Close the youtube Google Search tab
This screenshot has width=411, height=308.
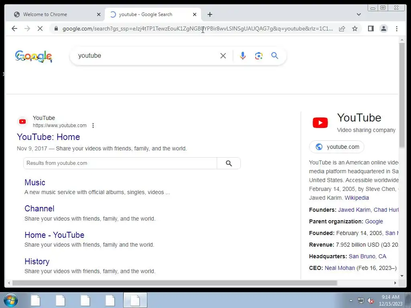tap(195, 14)
